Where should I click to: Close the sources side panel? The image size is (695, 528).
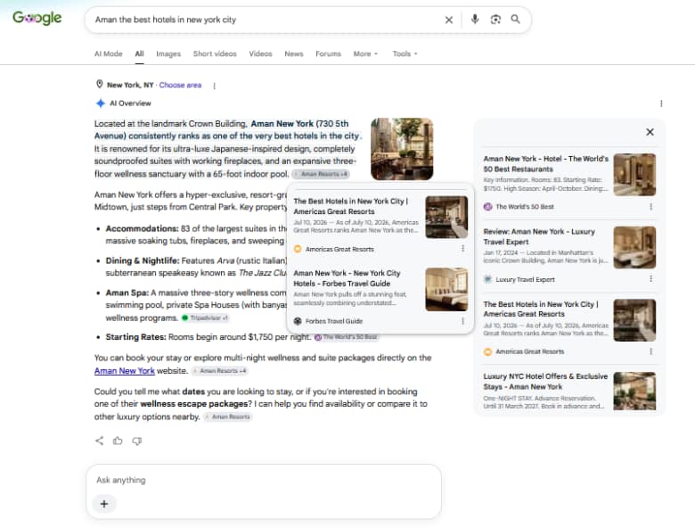650,132
